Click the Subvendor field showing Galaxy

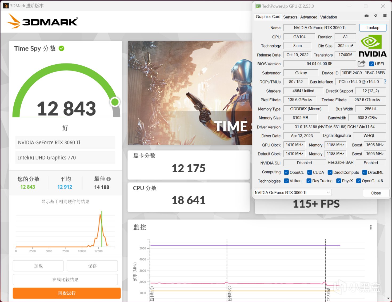click(x=301, y=73)
